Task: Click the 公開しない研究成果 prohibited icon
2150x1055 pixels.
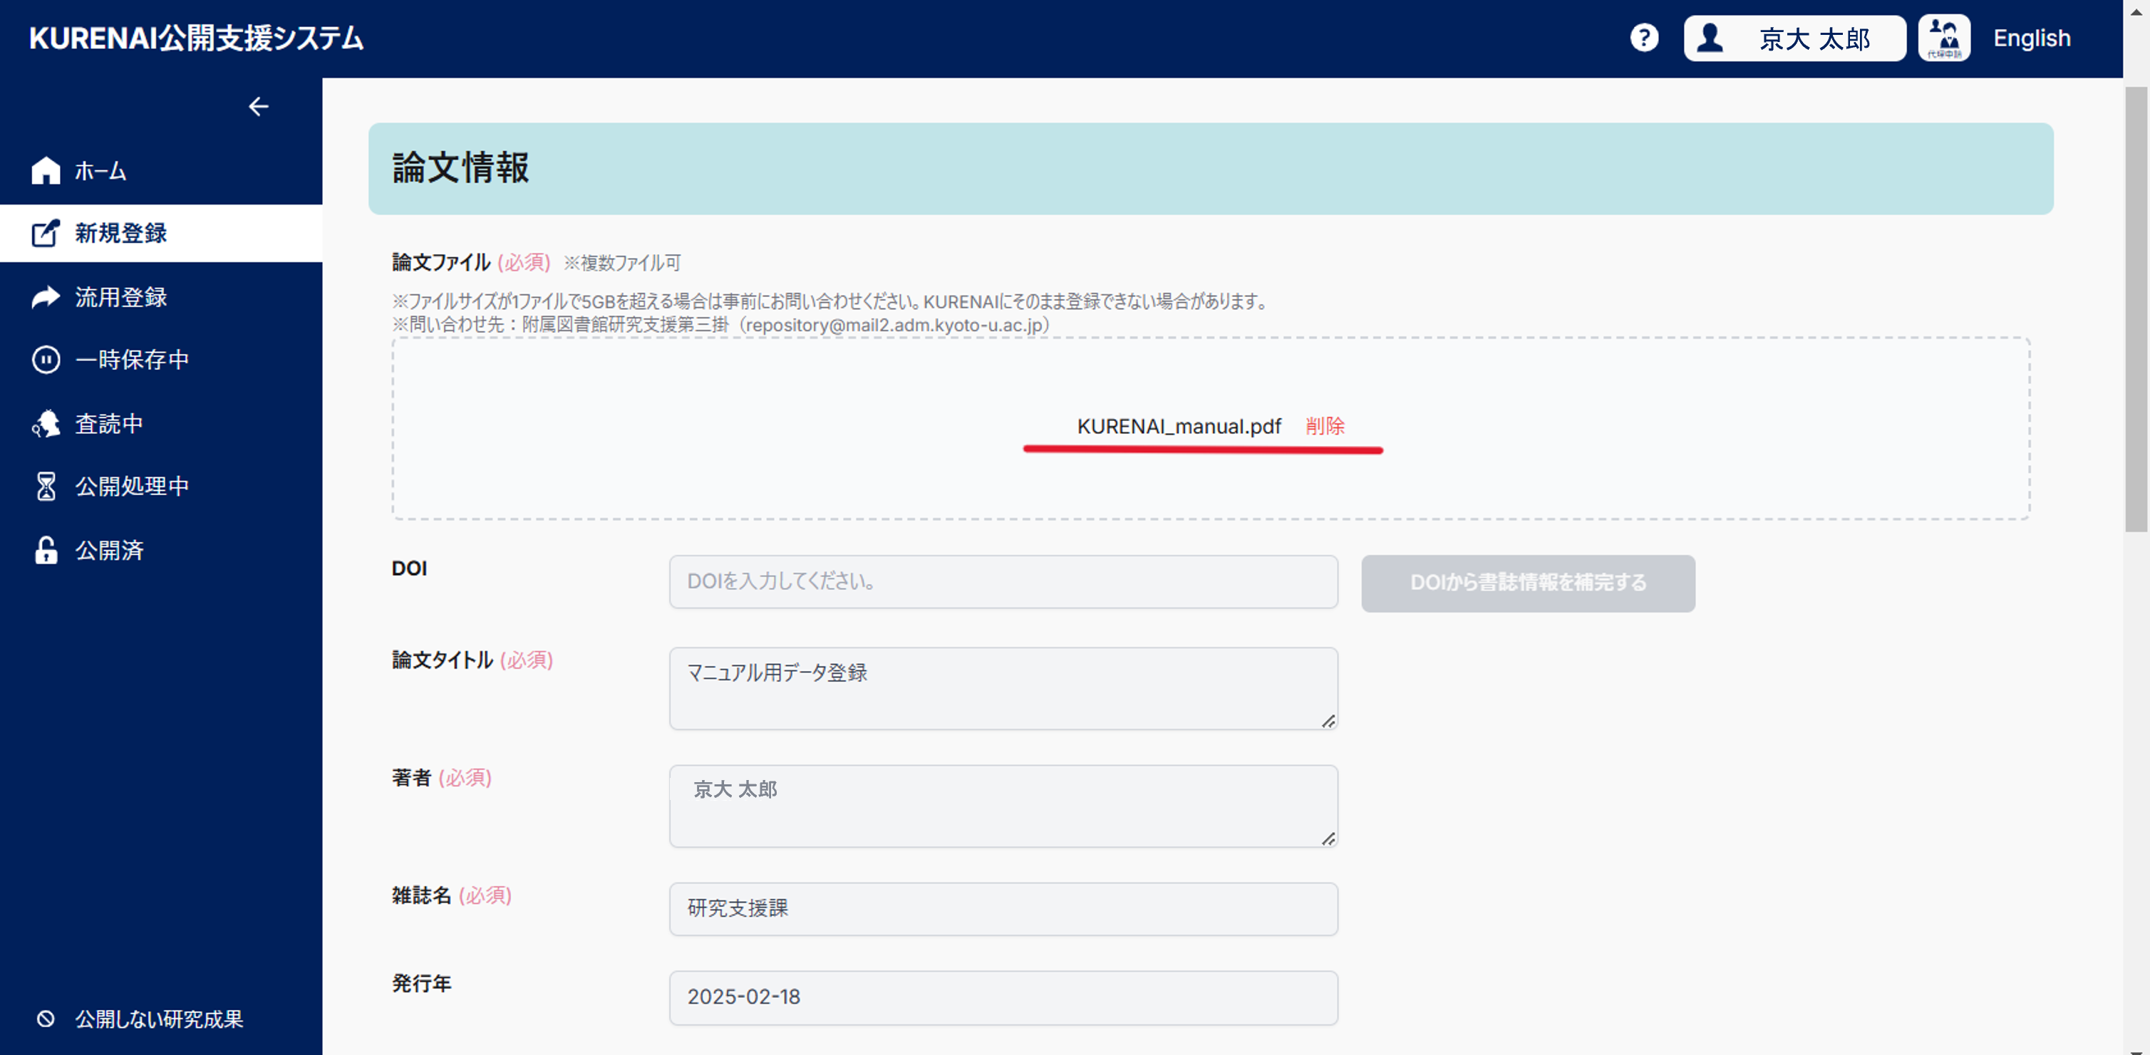Action: 46,1018
